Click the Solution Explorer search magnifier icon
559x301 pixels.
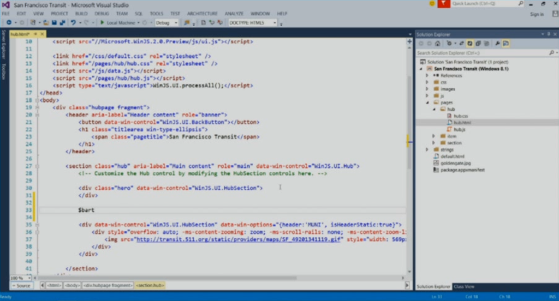coord(551,53)
